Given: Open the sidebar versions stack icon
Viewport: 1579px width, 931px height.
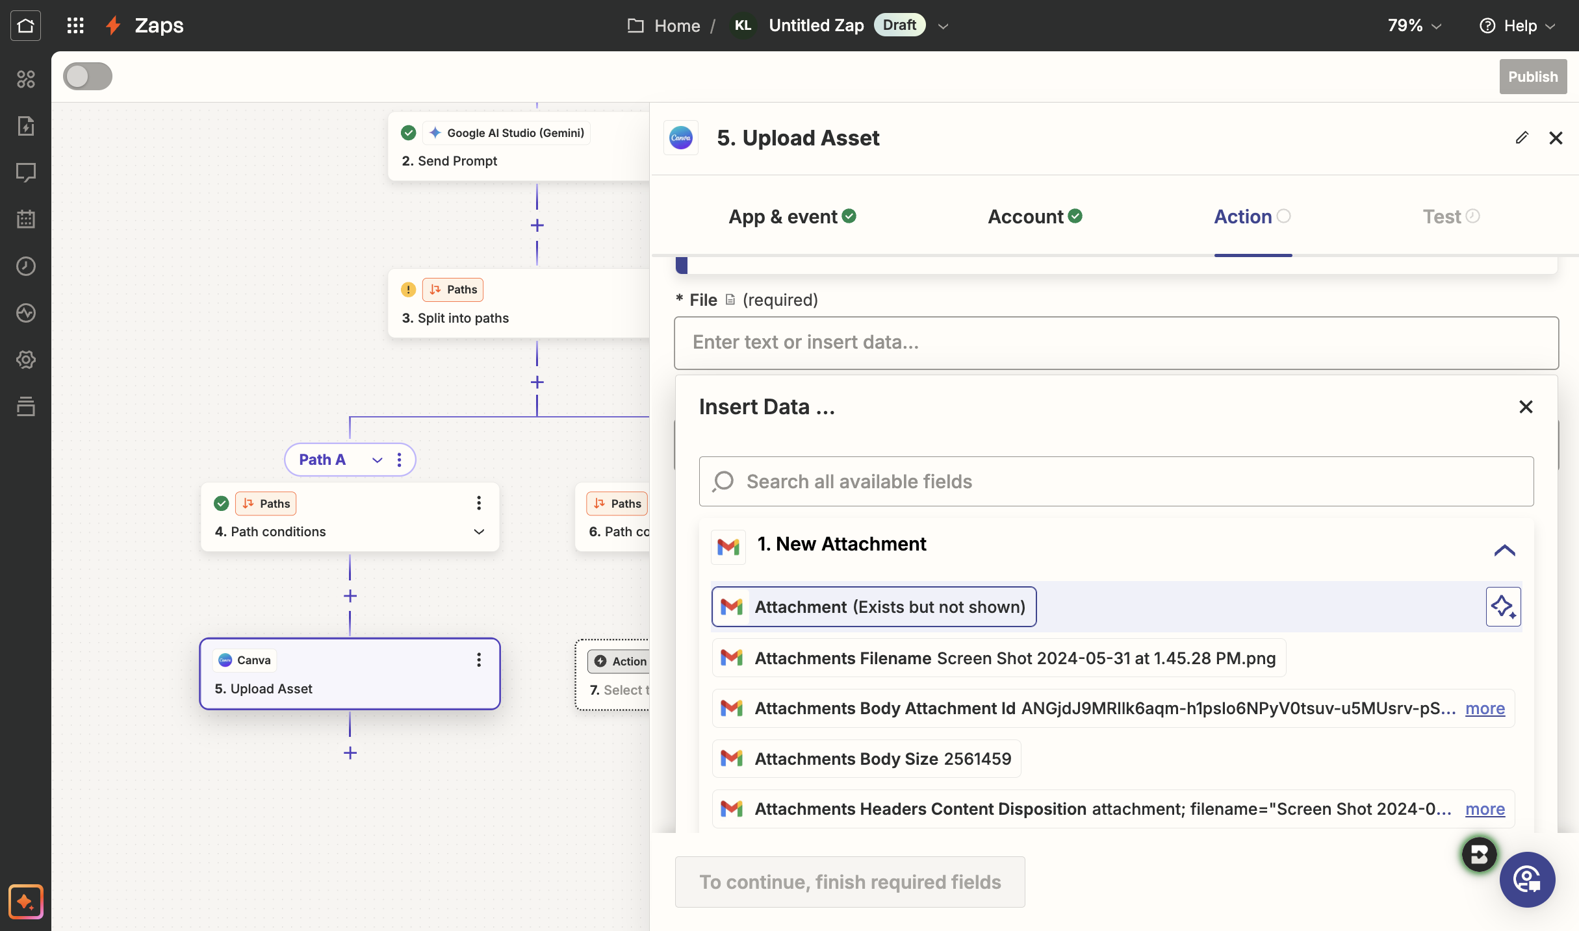Looking at the screenshot, I should 25,406.
